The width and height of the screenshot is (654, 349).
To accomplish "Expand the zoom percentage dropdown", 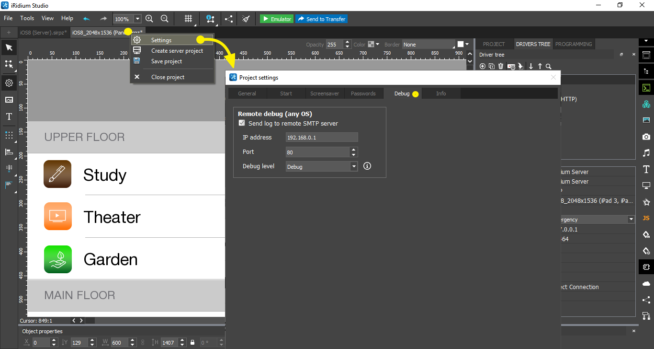I will 138,19.
